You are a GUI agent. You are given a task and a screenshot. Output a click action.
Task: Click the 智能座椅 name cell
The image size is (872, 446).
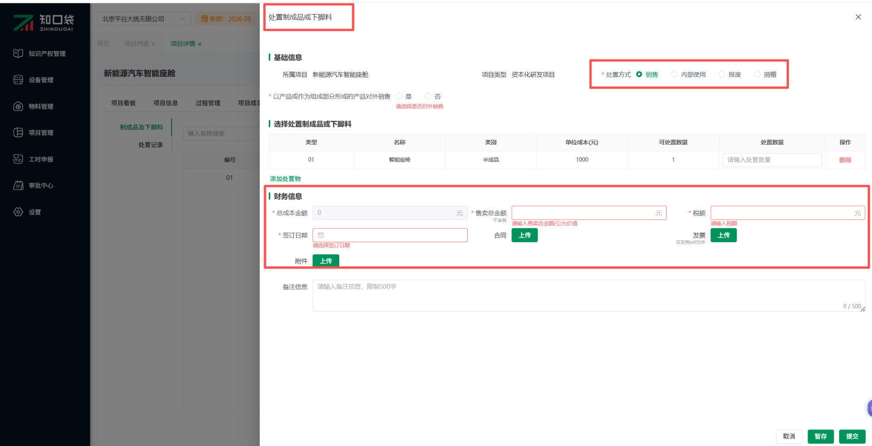[399, 160]
